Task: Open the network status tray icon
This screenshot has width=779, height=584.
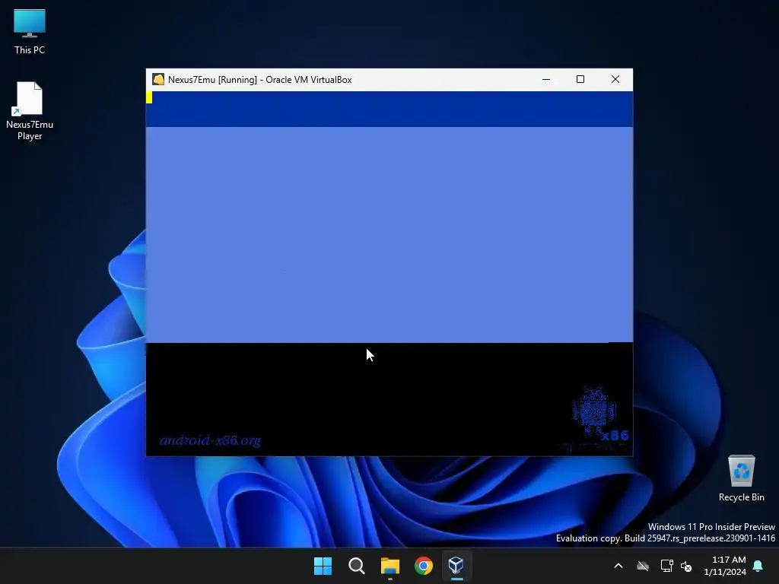Action: (666, 566)
